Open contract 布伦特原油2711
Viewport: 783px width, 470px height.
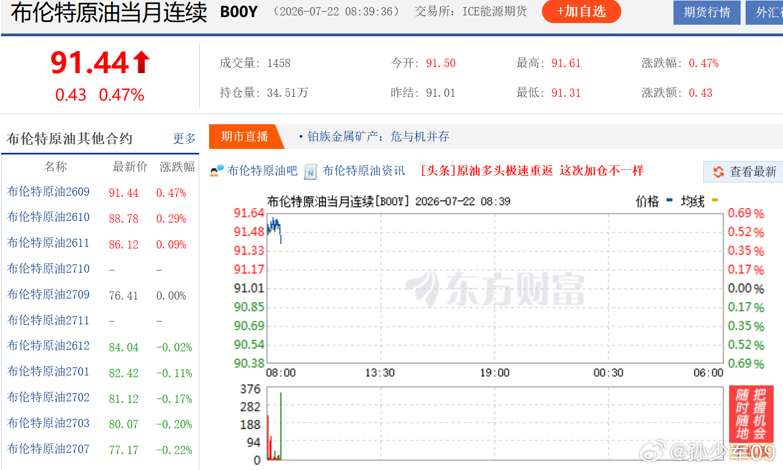click(48, 320)
